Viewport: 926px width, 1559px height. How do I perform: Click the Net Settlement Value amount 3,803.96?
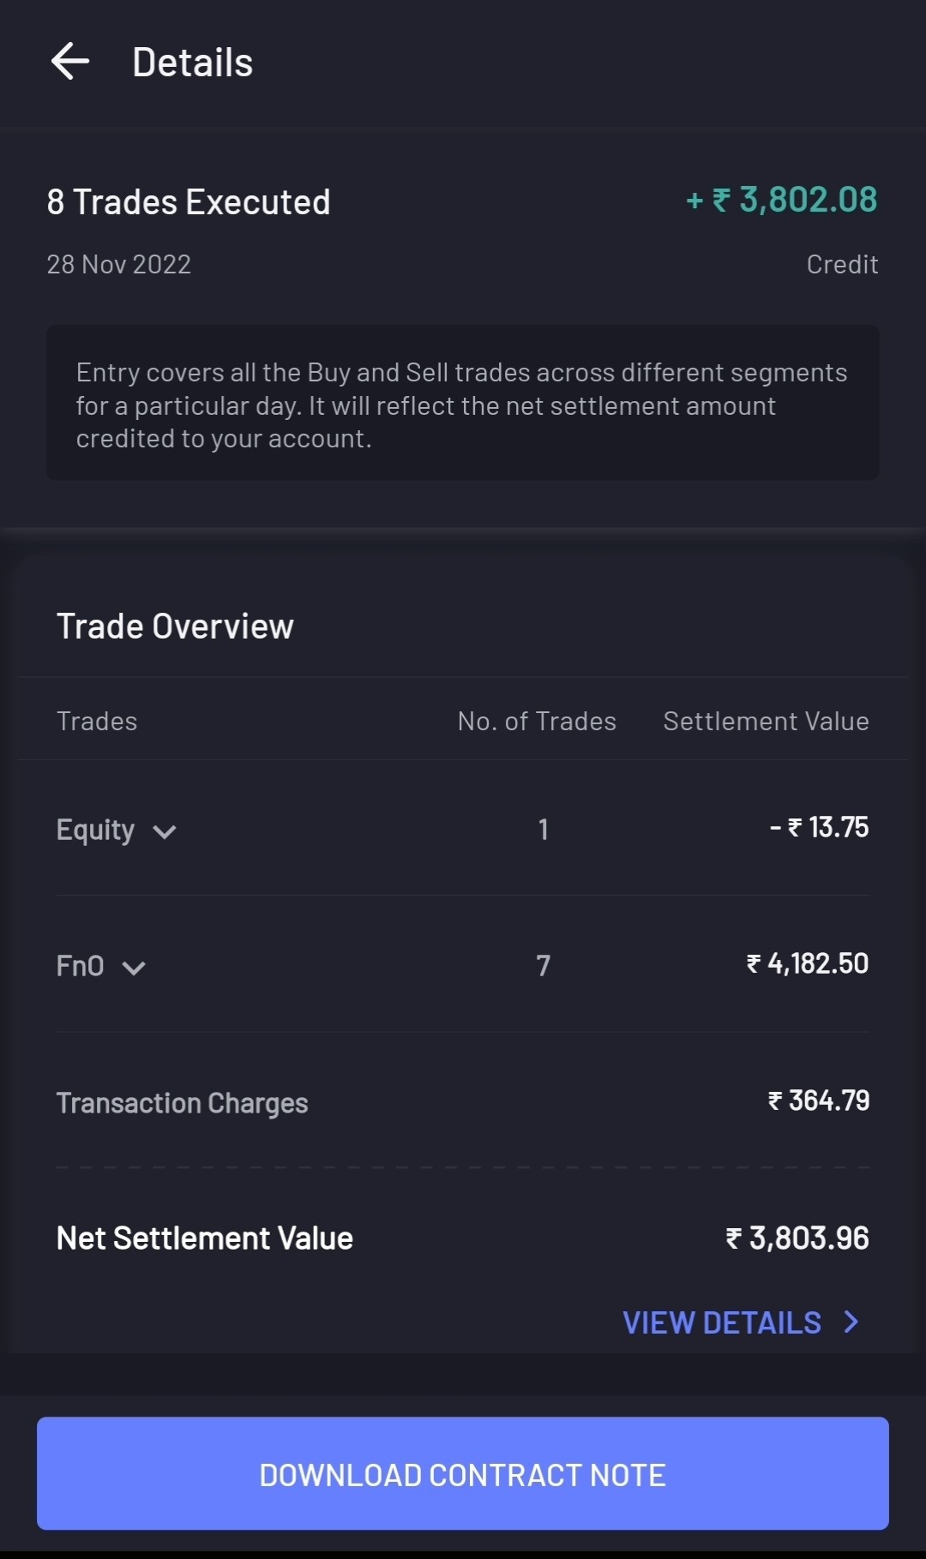pos(797,1238)
